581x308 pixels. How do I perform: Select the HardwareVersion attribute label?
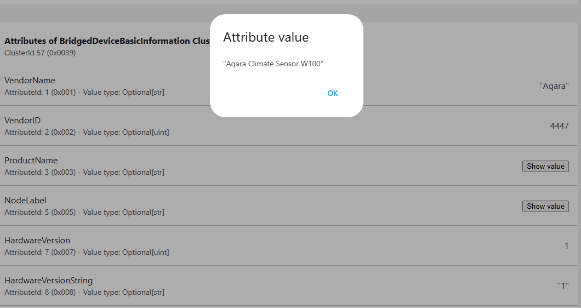(37, 241)
